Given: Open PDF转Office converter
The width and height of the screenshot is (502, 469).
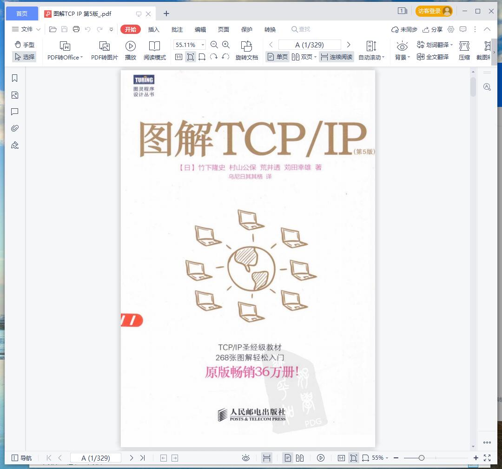Looking at the screenshot, I should pyautogui.click(x=65, y=51).
